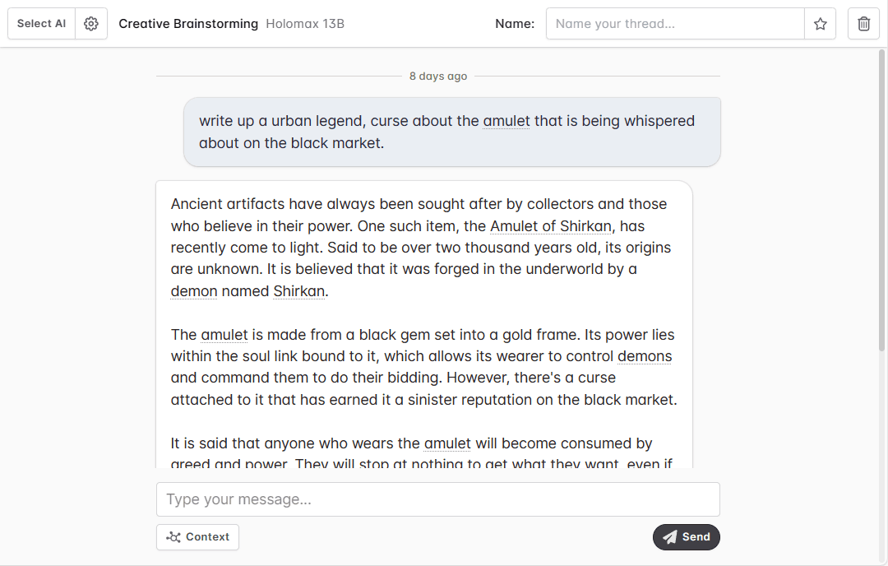888x566 pixels.
Task: Click "amulet" in "wears the amulet"
Action: tap(447, 443)
